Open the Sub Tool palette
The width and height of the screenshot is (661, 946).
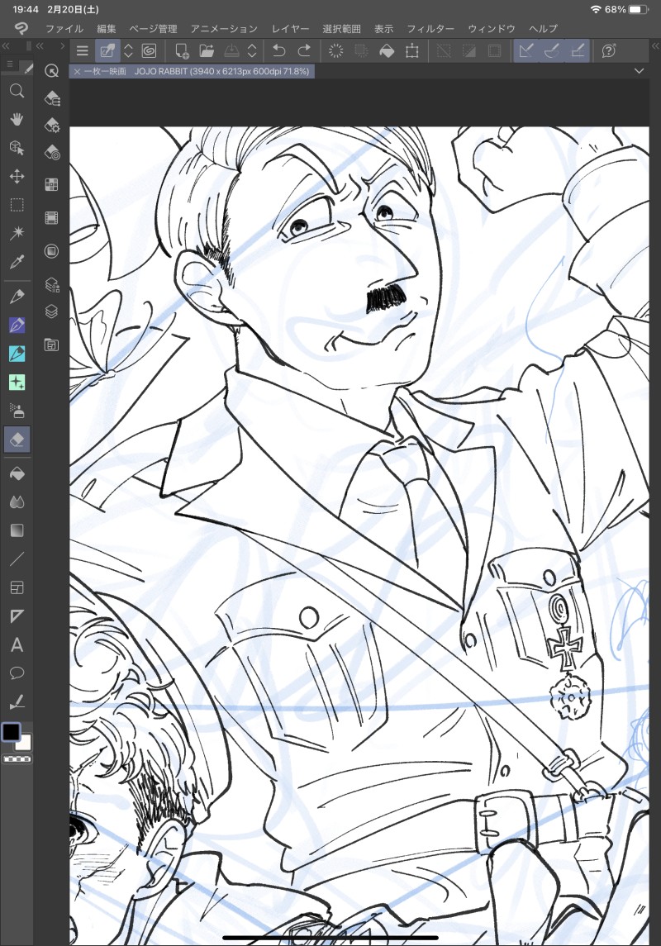point(52,97)
